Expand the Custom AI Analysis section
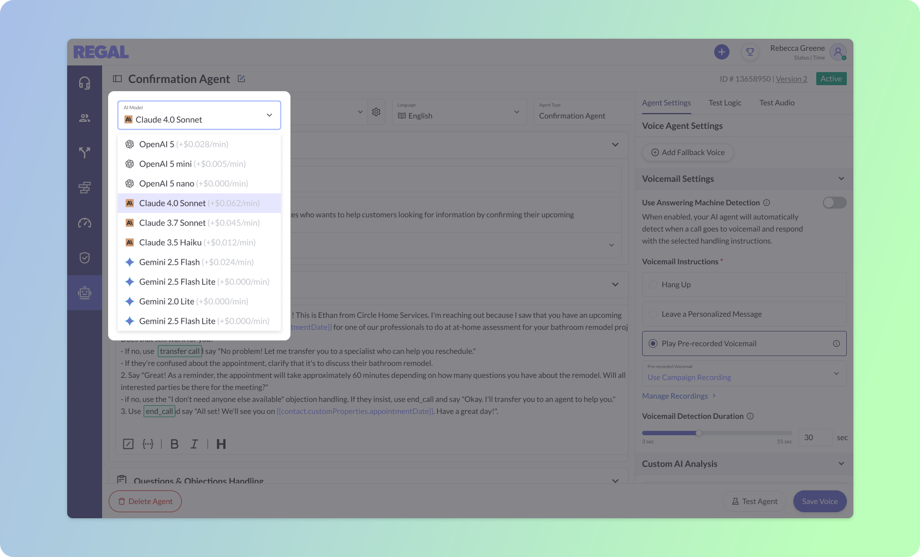 (x=841, y=464)
